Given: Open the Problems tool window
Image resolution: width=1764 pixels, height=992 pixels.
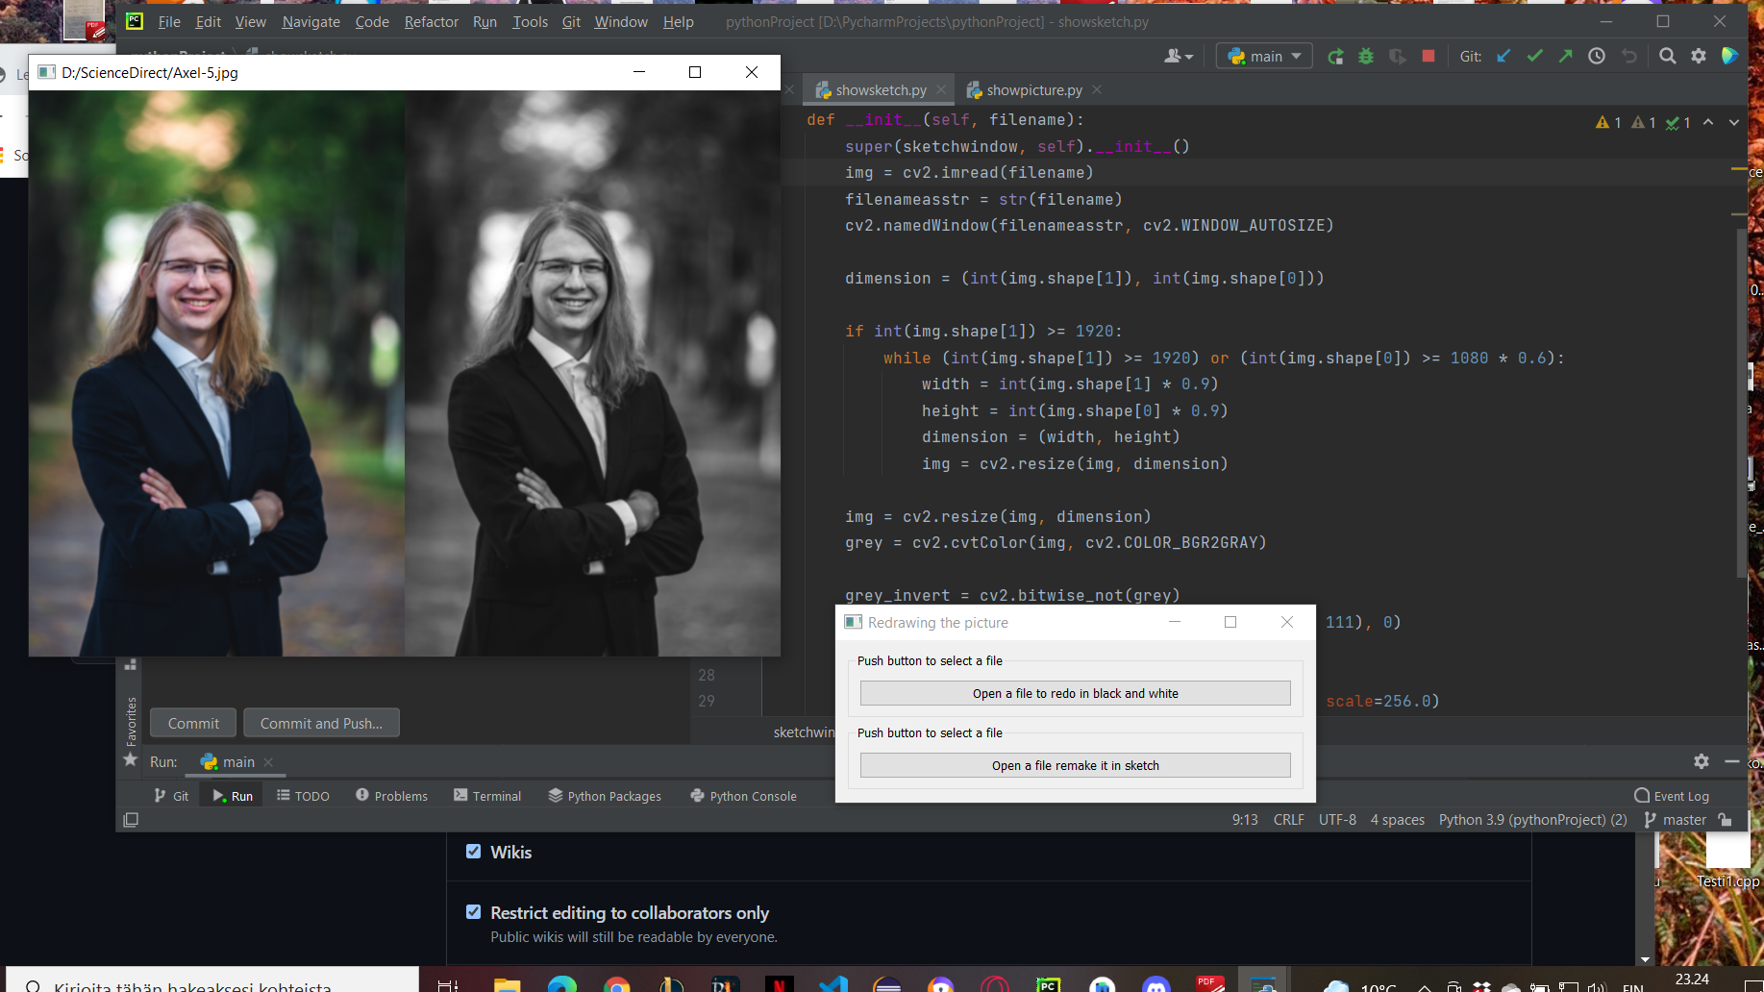Looking at the screenshot, I should pyautogui.click(x=390, y=795).
